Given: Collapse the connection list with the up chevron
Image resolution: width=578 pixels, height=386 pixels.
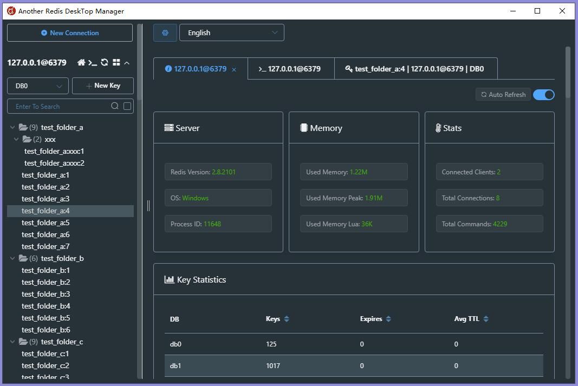Looking at the screenshot, I should [126, 62].
